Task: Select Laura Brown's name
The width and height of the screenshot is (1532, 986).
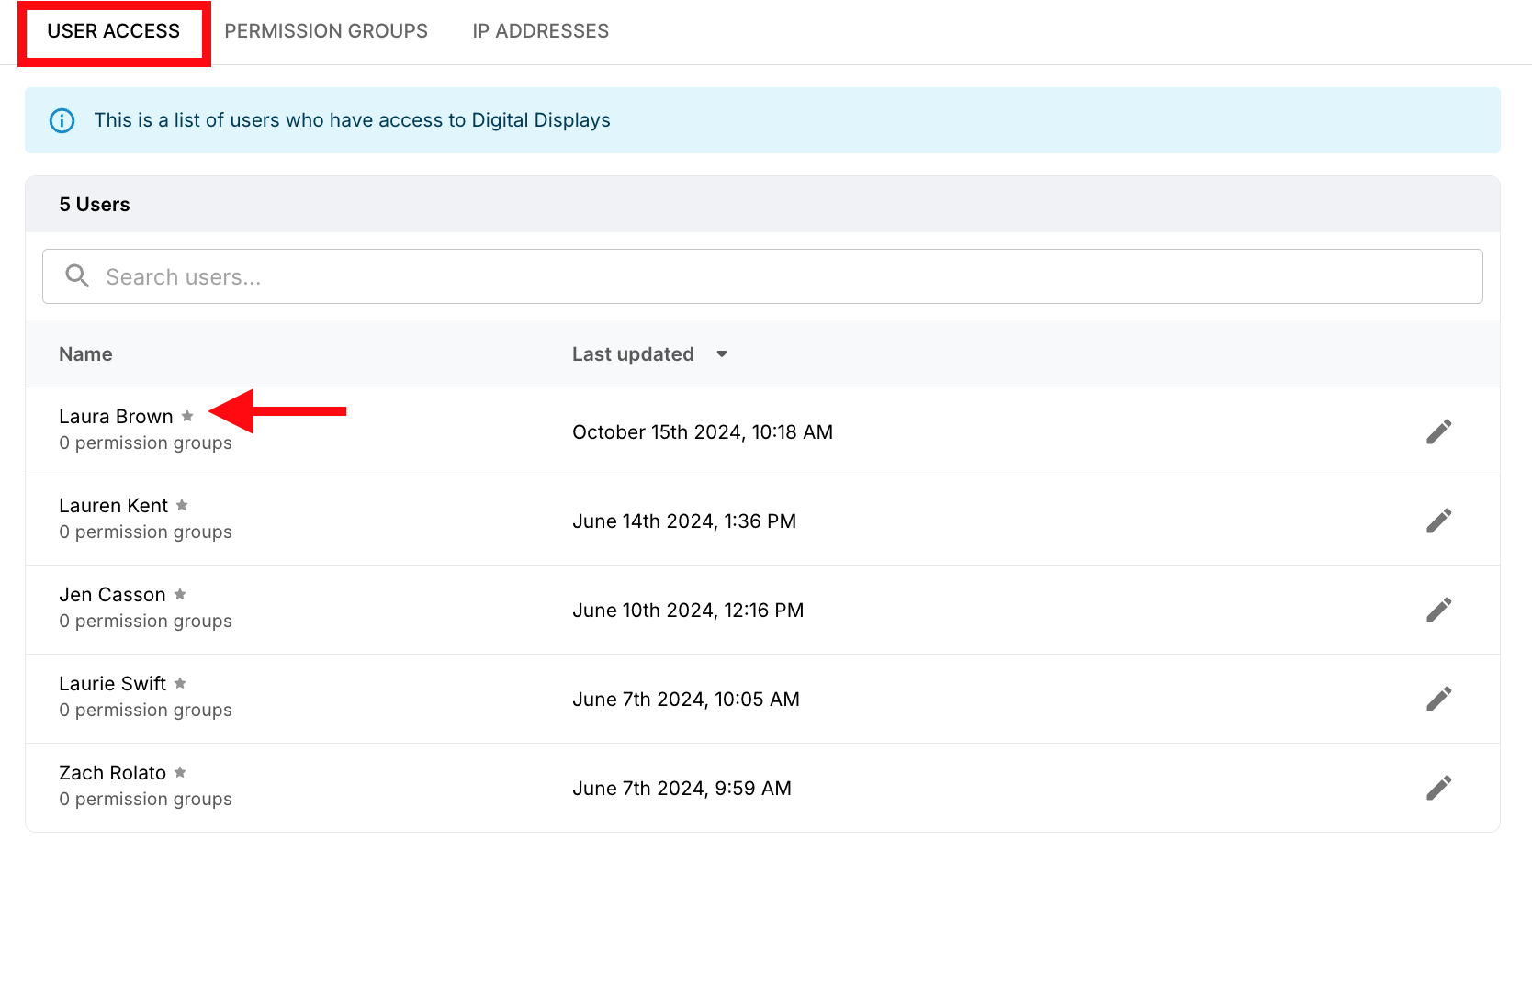Action: tap(116, 417)
